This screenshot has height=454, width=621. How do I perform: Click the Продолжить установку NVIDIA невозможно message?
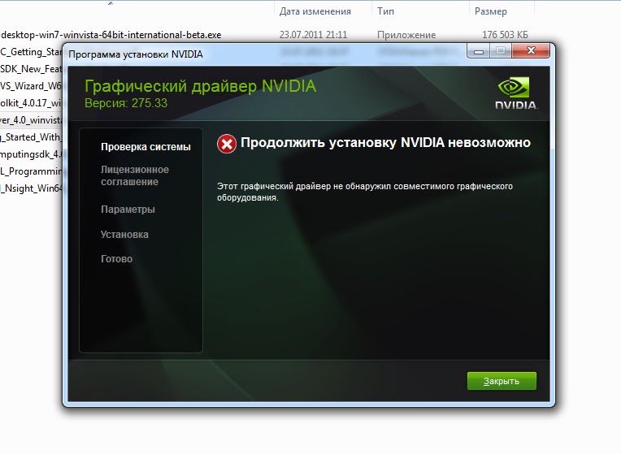[385, 142]
